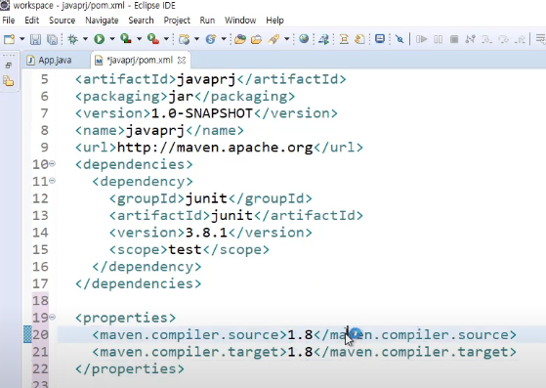
Task: Close the javaprj/pom.xml tab
Action: coord(182,61)
